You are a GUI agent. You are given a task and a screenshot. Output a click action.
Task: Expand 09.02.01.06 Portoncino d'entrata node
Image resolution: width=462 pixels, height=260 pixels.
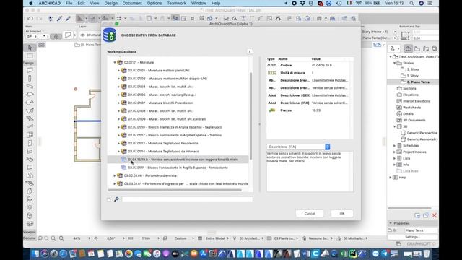(x=115, y=175)
